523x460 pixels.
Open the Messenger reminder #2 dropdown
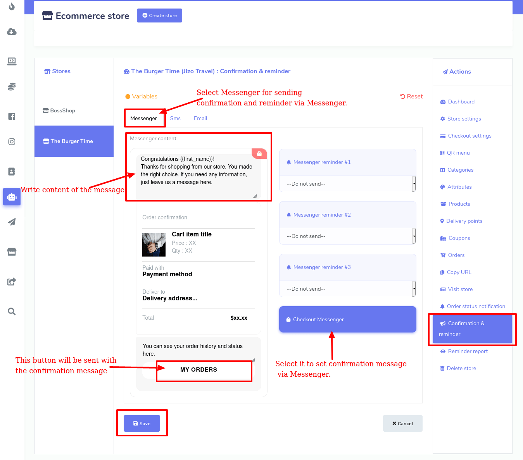(x=347, y=236)
